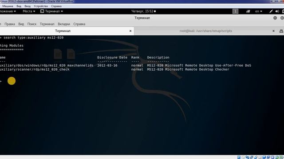Open VirtualBox Устройства menu
Screen dimensions: 284x159
[41, 6]
